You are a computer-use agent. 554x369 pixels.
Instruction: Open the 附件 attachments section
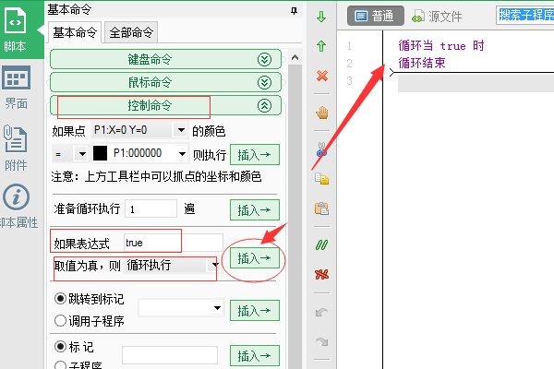pos(16,148)
